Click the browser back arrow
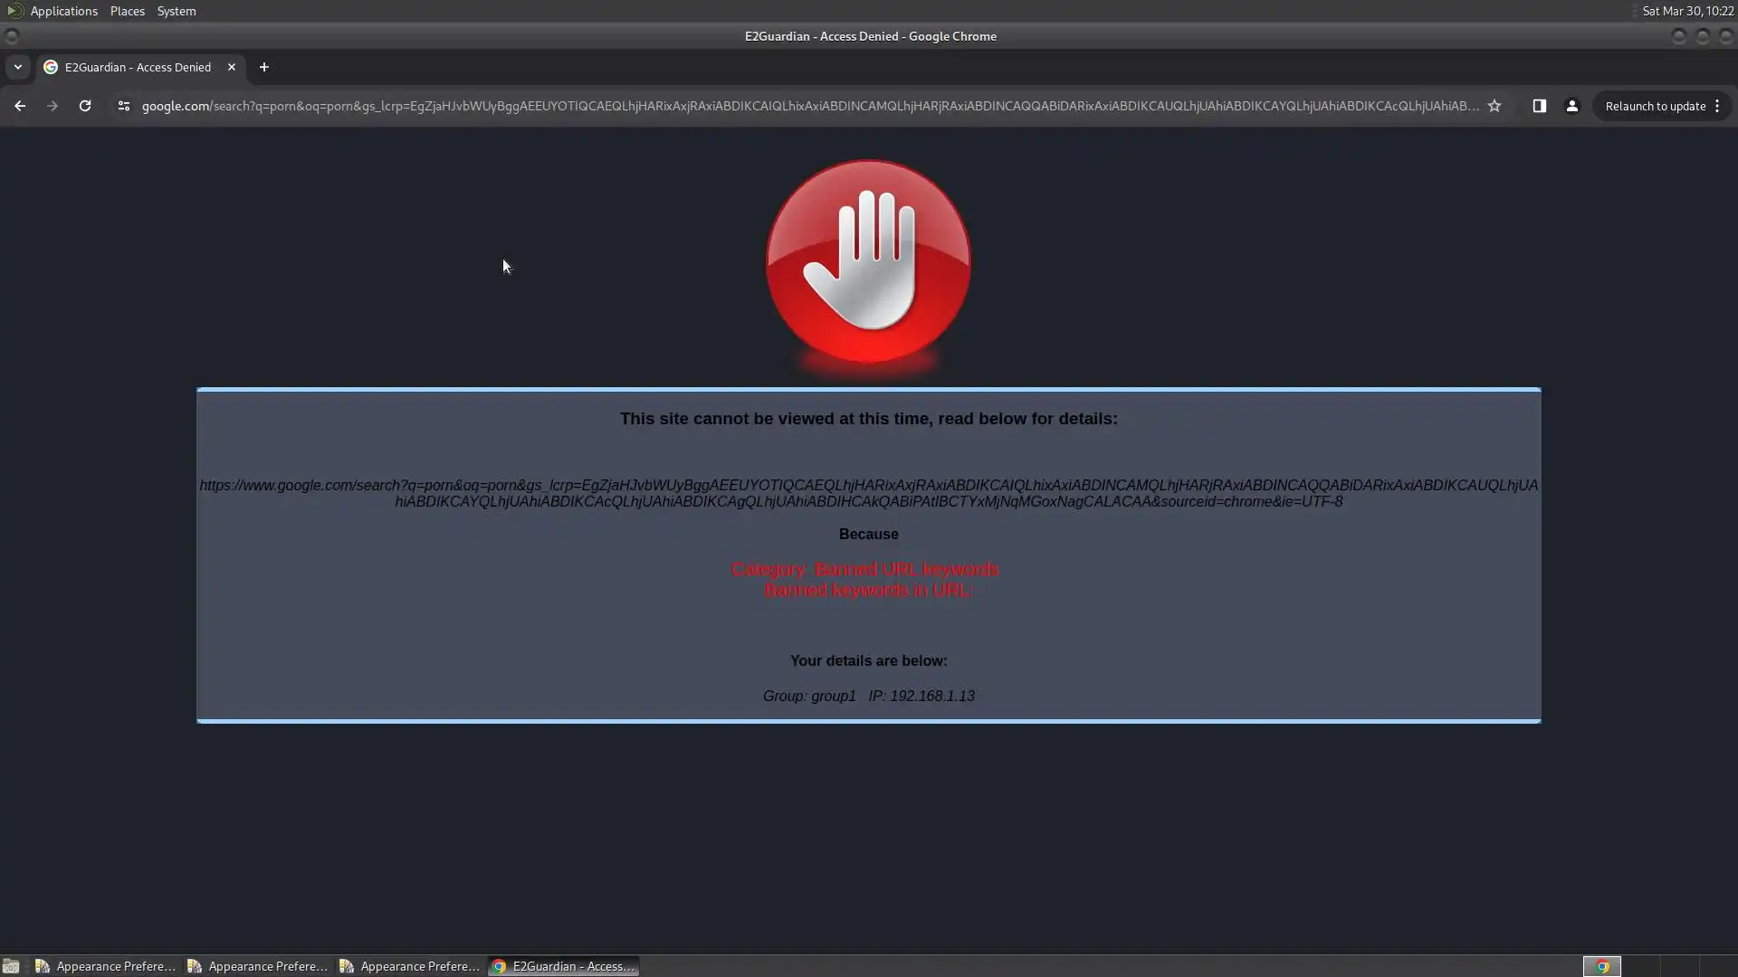Image resolution: width=1738 pixels, height=977 pixels. click(20, 106)
